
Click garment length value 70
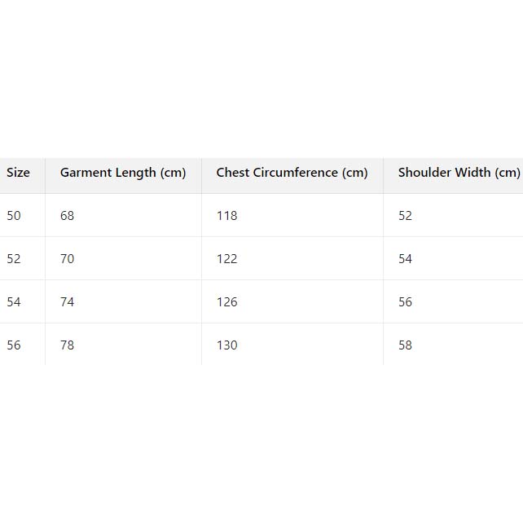(67, 259)
